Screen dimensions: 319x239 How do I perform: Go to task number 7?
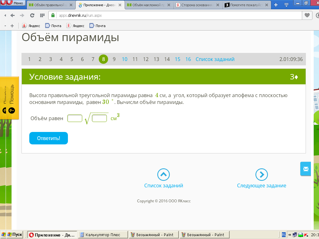pos(93,59)
